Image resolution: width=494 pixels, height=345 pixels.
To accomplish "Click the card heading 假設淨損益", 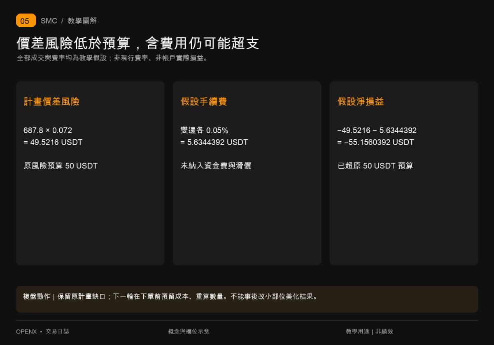I will click(361, 102).
